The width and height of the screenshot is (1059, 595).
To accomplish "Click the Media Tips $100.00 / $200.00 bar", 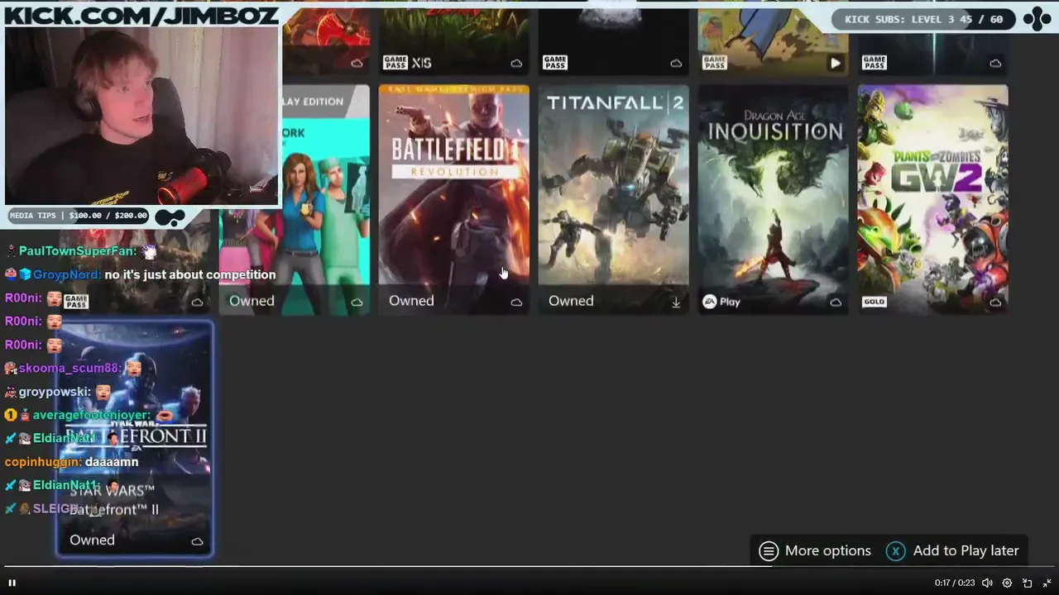I will click(79, 216).
